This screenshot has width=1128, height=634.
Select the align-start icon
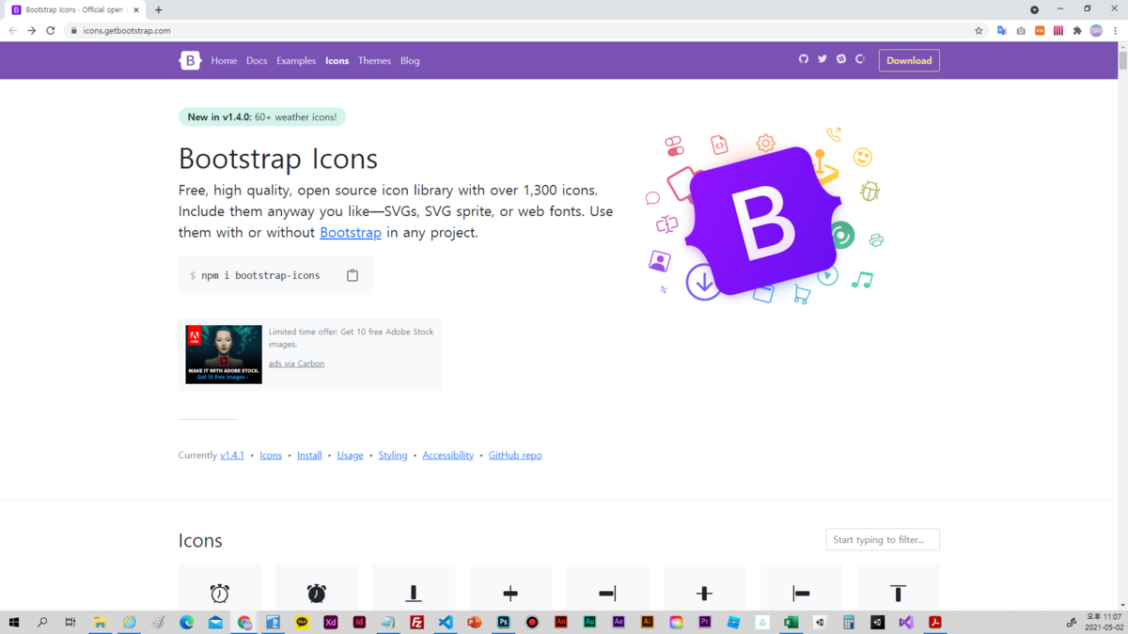(801, 593)
